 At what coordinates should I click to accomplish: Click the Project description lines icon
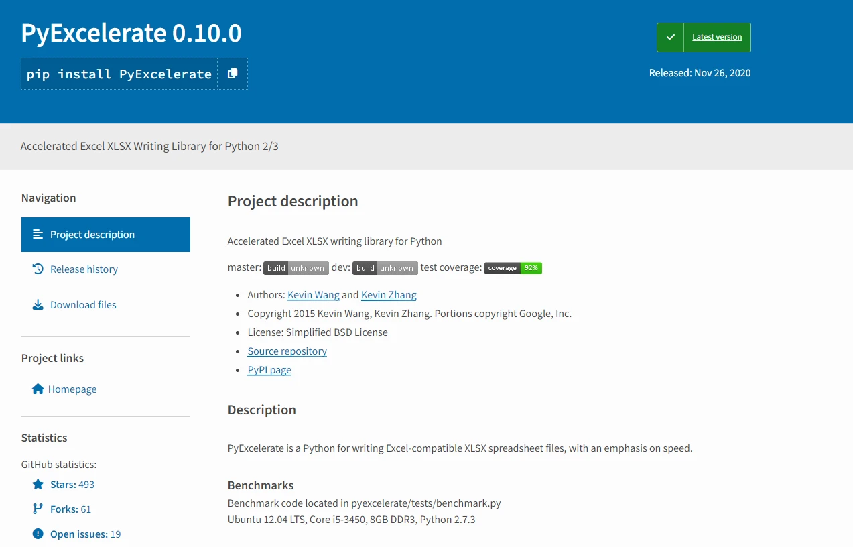pos(38,235)
